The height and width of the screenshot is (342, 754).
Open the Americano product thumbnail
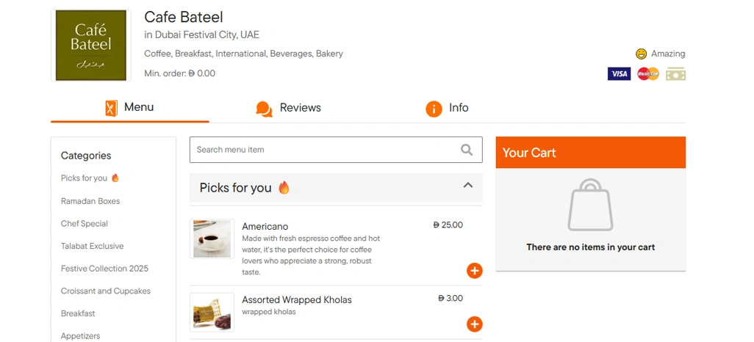pyautogui.click(x=212, y=239)
